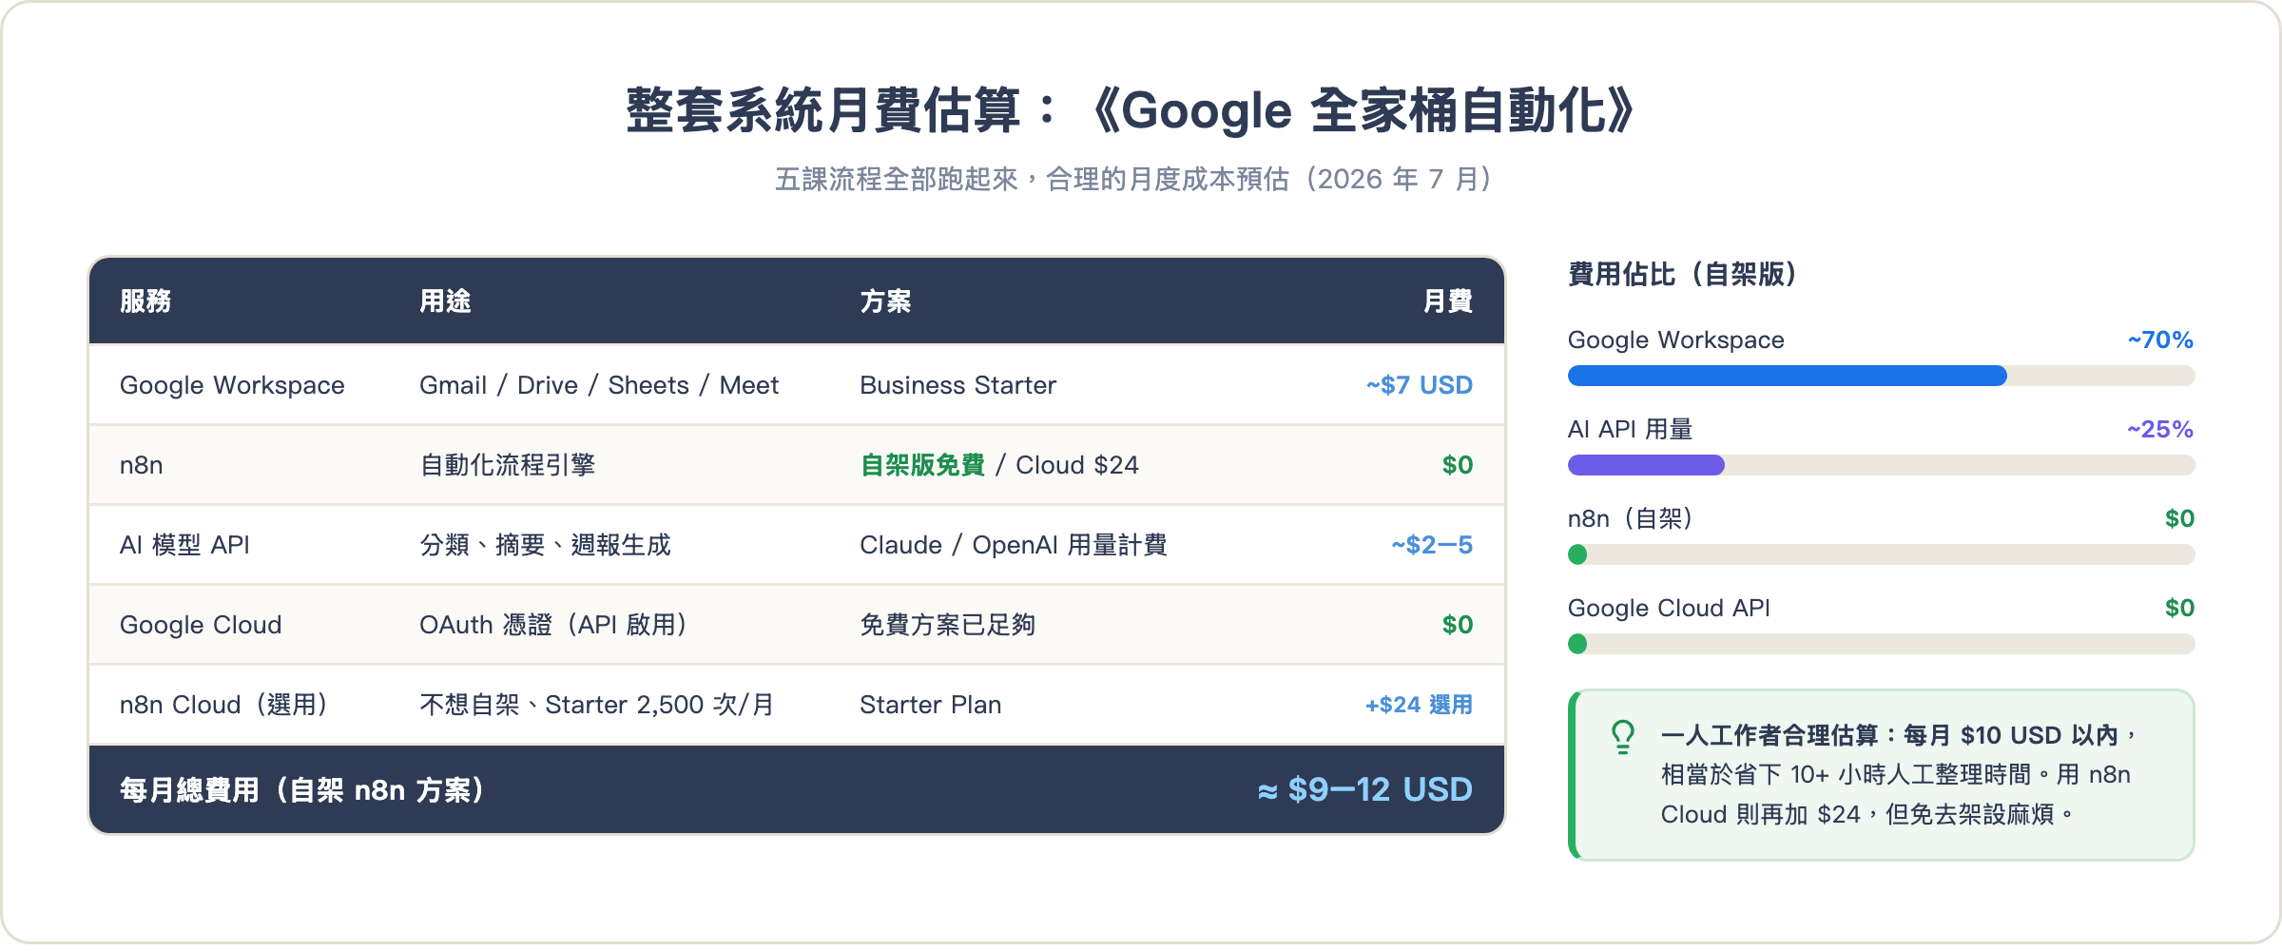Click the ~25% percentage label

point(2160,429)
